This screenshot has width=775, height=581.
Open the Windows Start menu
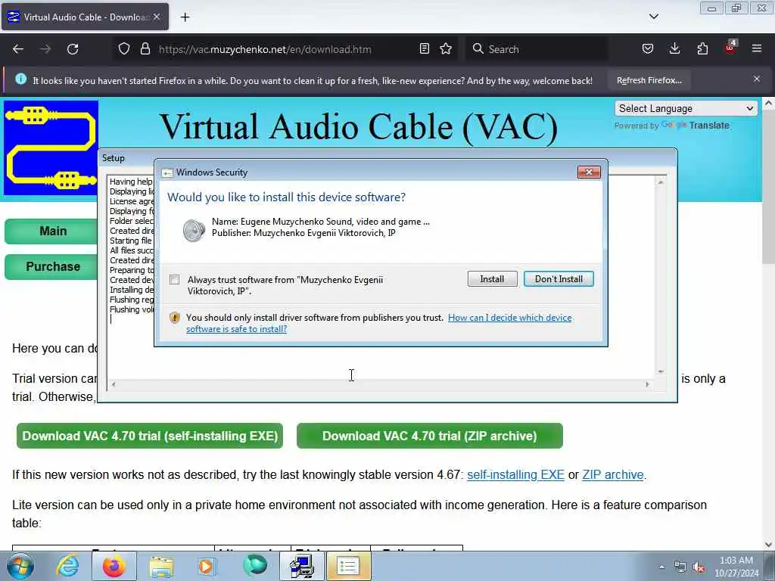point(20,566)
